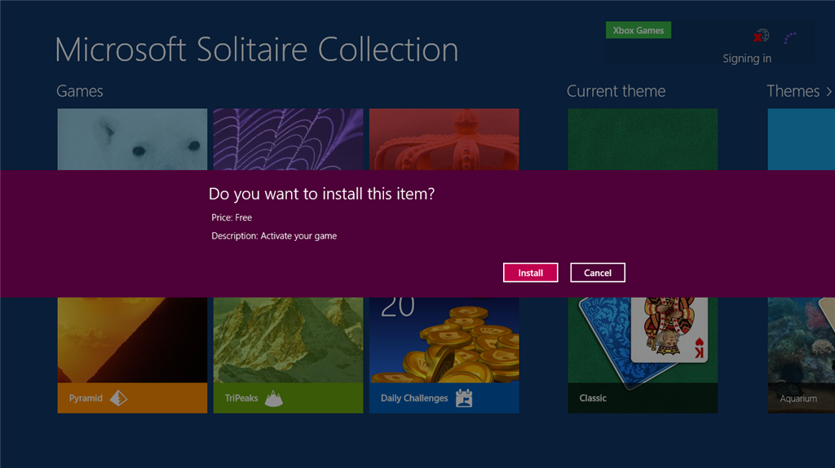Click the green current theme preview

click(643, 139)
